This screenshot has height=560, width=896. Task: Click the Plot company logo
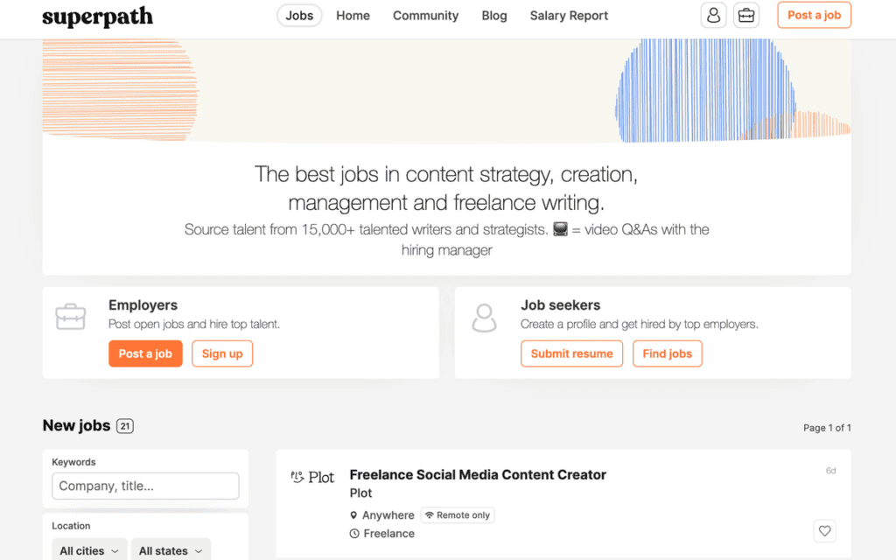(x=312, y=477)
